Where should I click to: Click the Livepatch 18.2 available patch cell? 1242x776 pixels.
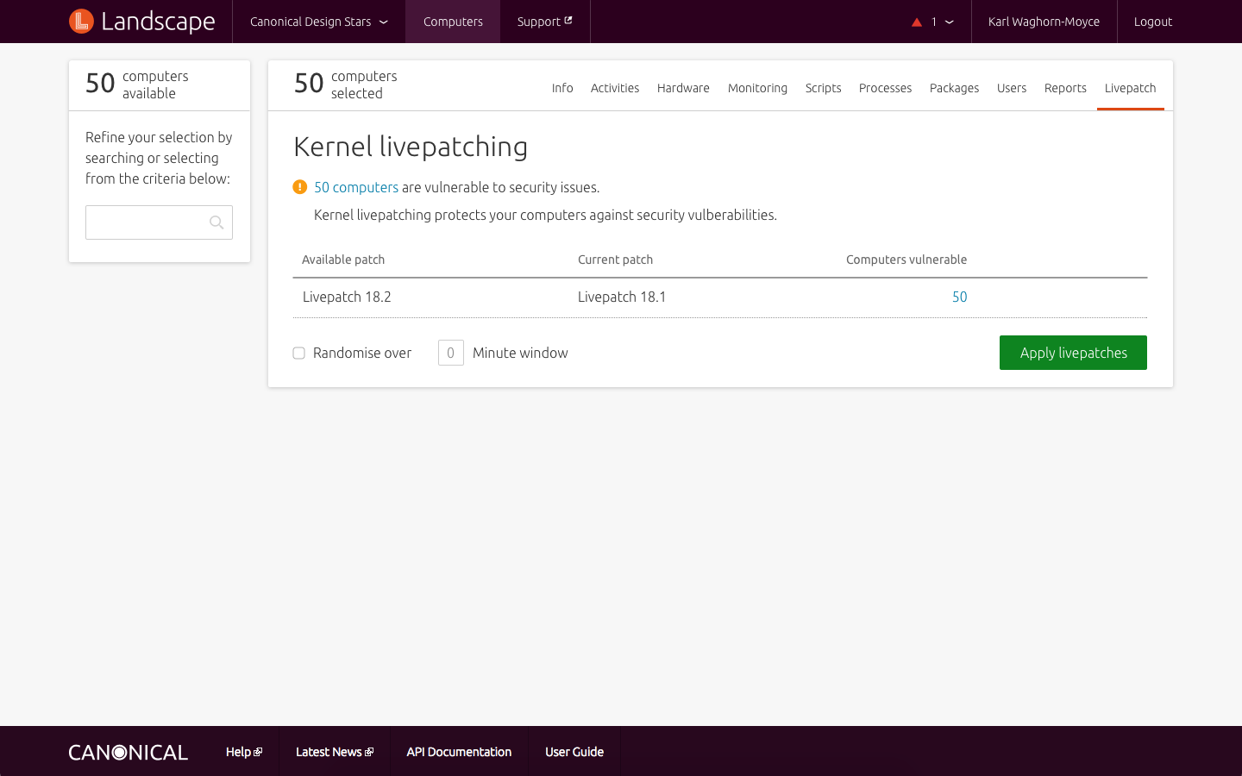point(347,297)
